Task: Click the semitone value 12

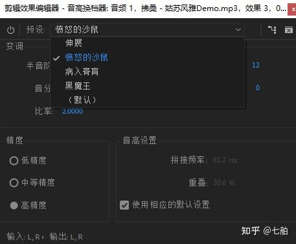Action: point(256,65)
